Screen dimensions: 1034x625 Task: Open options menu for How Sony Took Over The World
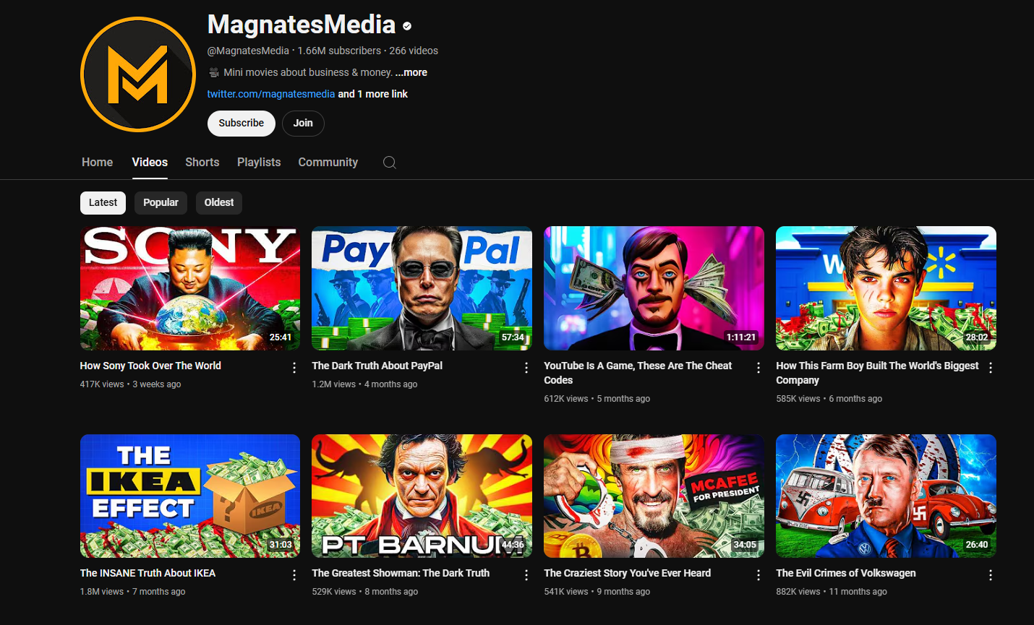[294, 368]
